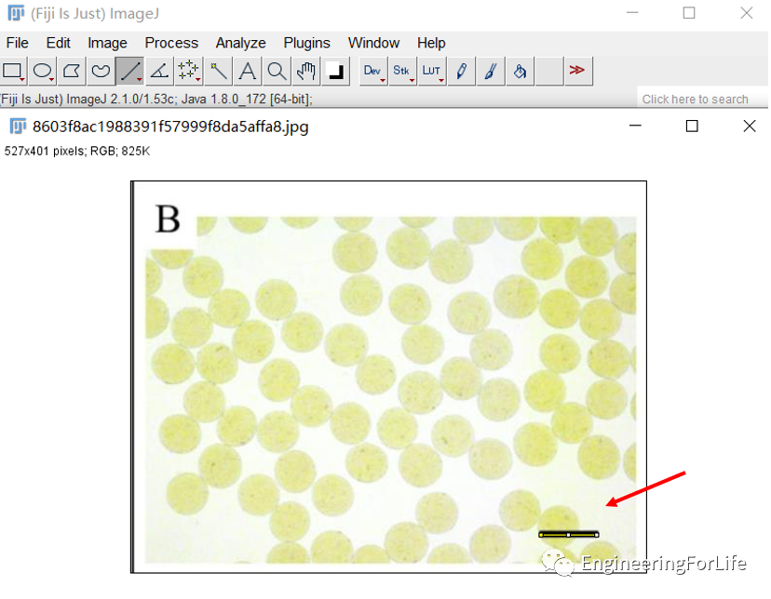
Task: Minimize the image window
Action: (635, 126)
